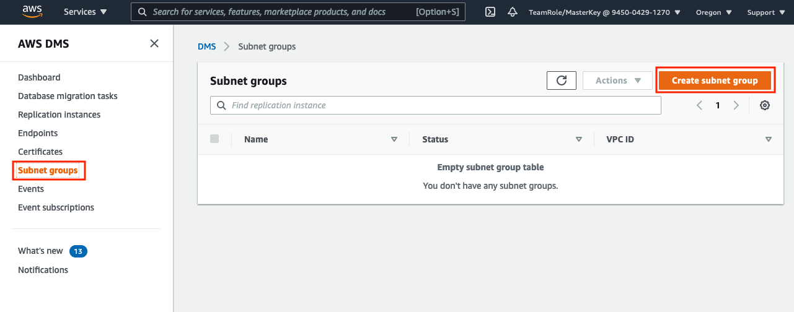The image size is (794, 312).
Task: Open the Services menu
Action: pyautogui.click(x=86, y=12)
